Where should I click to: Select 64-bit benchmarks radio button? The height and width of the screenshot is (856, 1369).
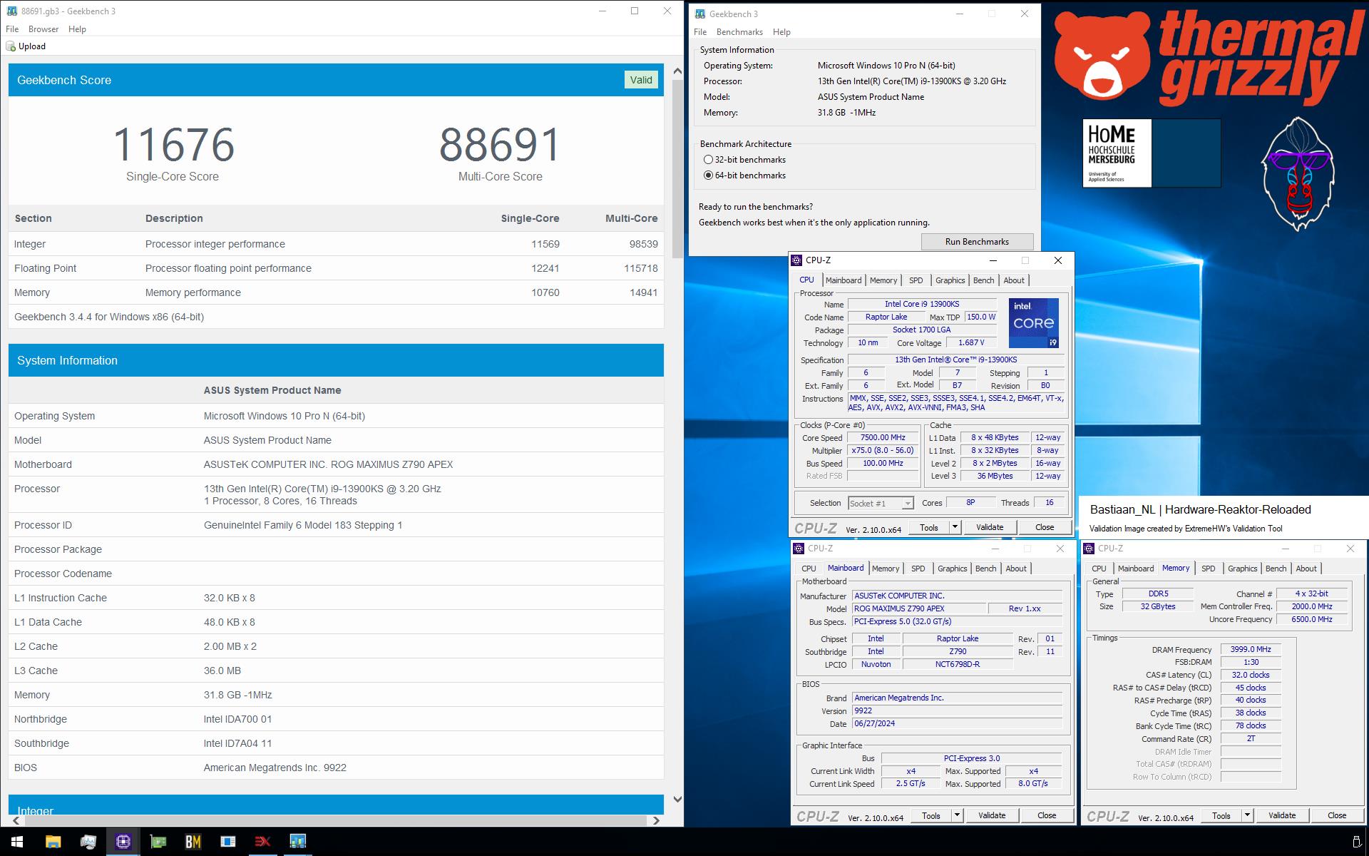708,175
